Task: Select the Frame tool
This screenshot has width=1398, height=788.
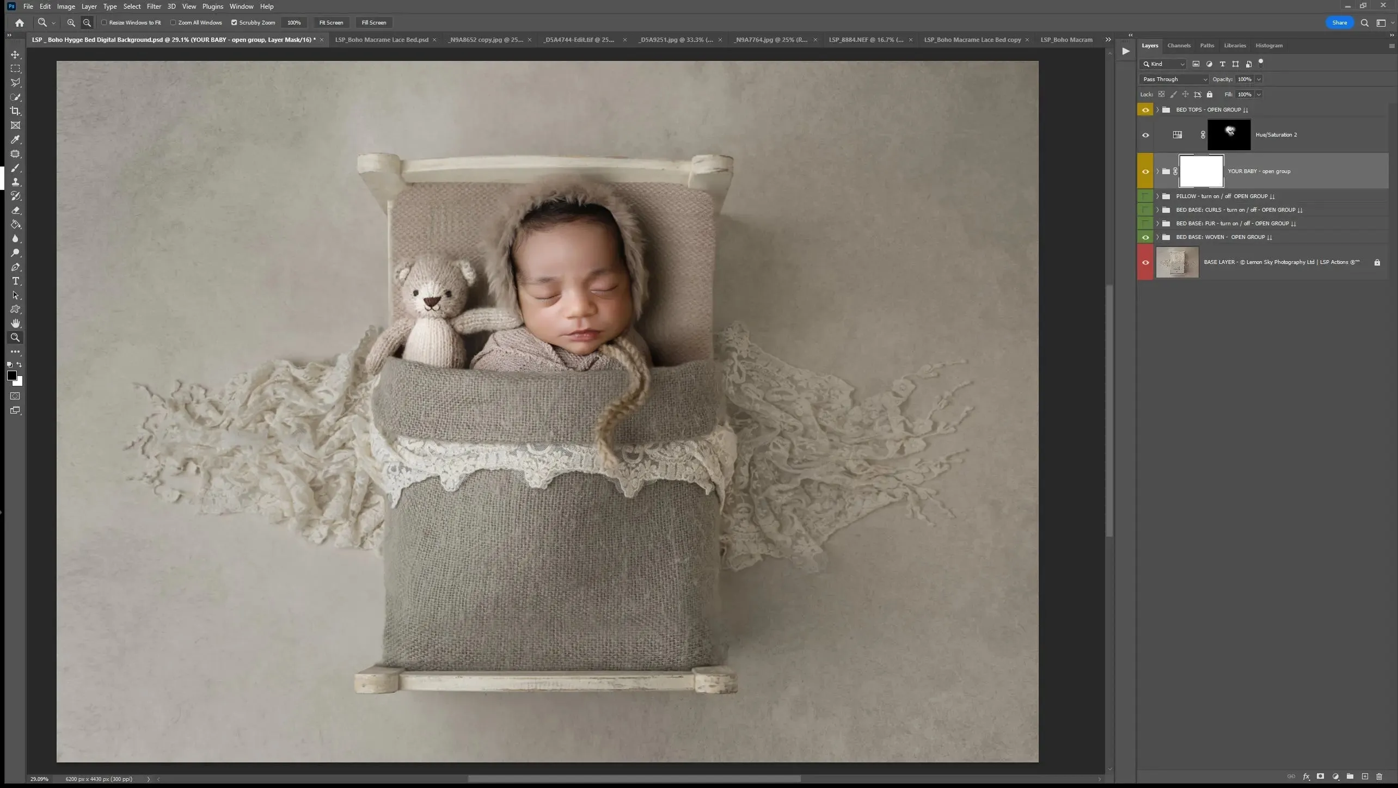Action: [15, 125]
